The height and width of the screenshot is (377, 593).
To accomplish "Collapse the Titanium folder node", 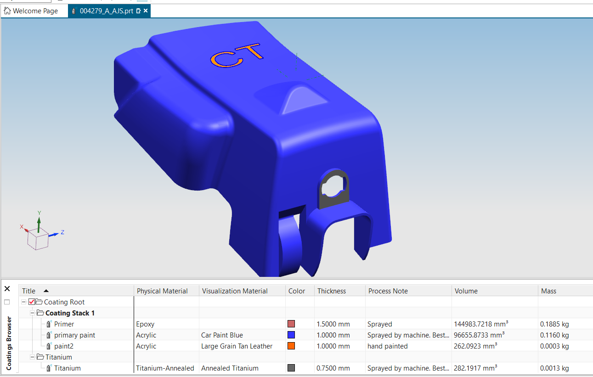I will 33,357.
